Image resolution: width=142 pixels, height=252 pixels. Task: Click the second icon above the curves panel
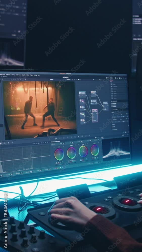pos(5,143)
